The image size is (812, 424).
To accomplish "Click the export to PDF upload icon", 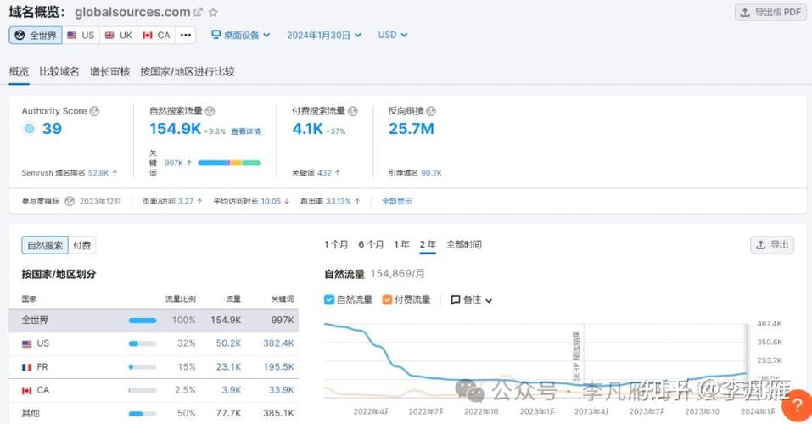I will [745, 13].
